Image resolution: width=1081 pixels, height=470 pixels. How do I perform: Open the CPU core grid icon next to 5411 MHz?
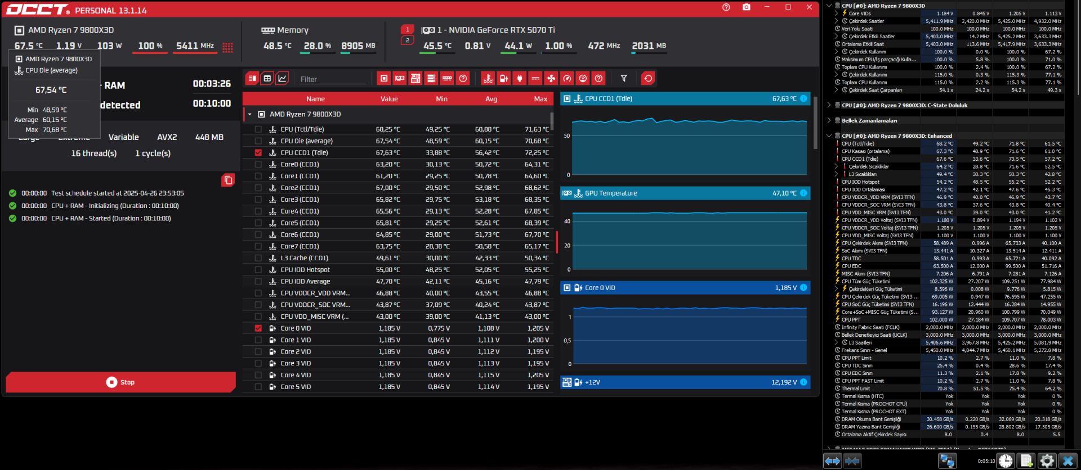pos(227,47)
